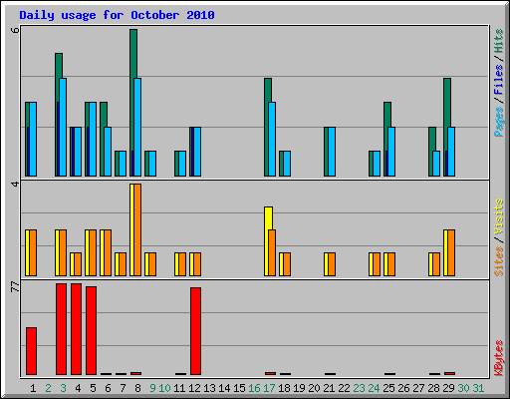Click the red KBytes bar for day 3

(x=61, y=329)
